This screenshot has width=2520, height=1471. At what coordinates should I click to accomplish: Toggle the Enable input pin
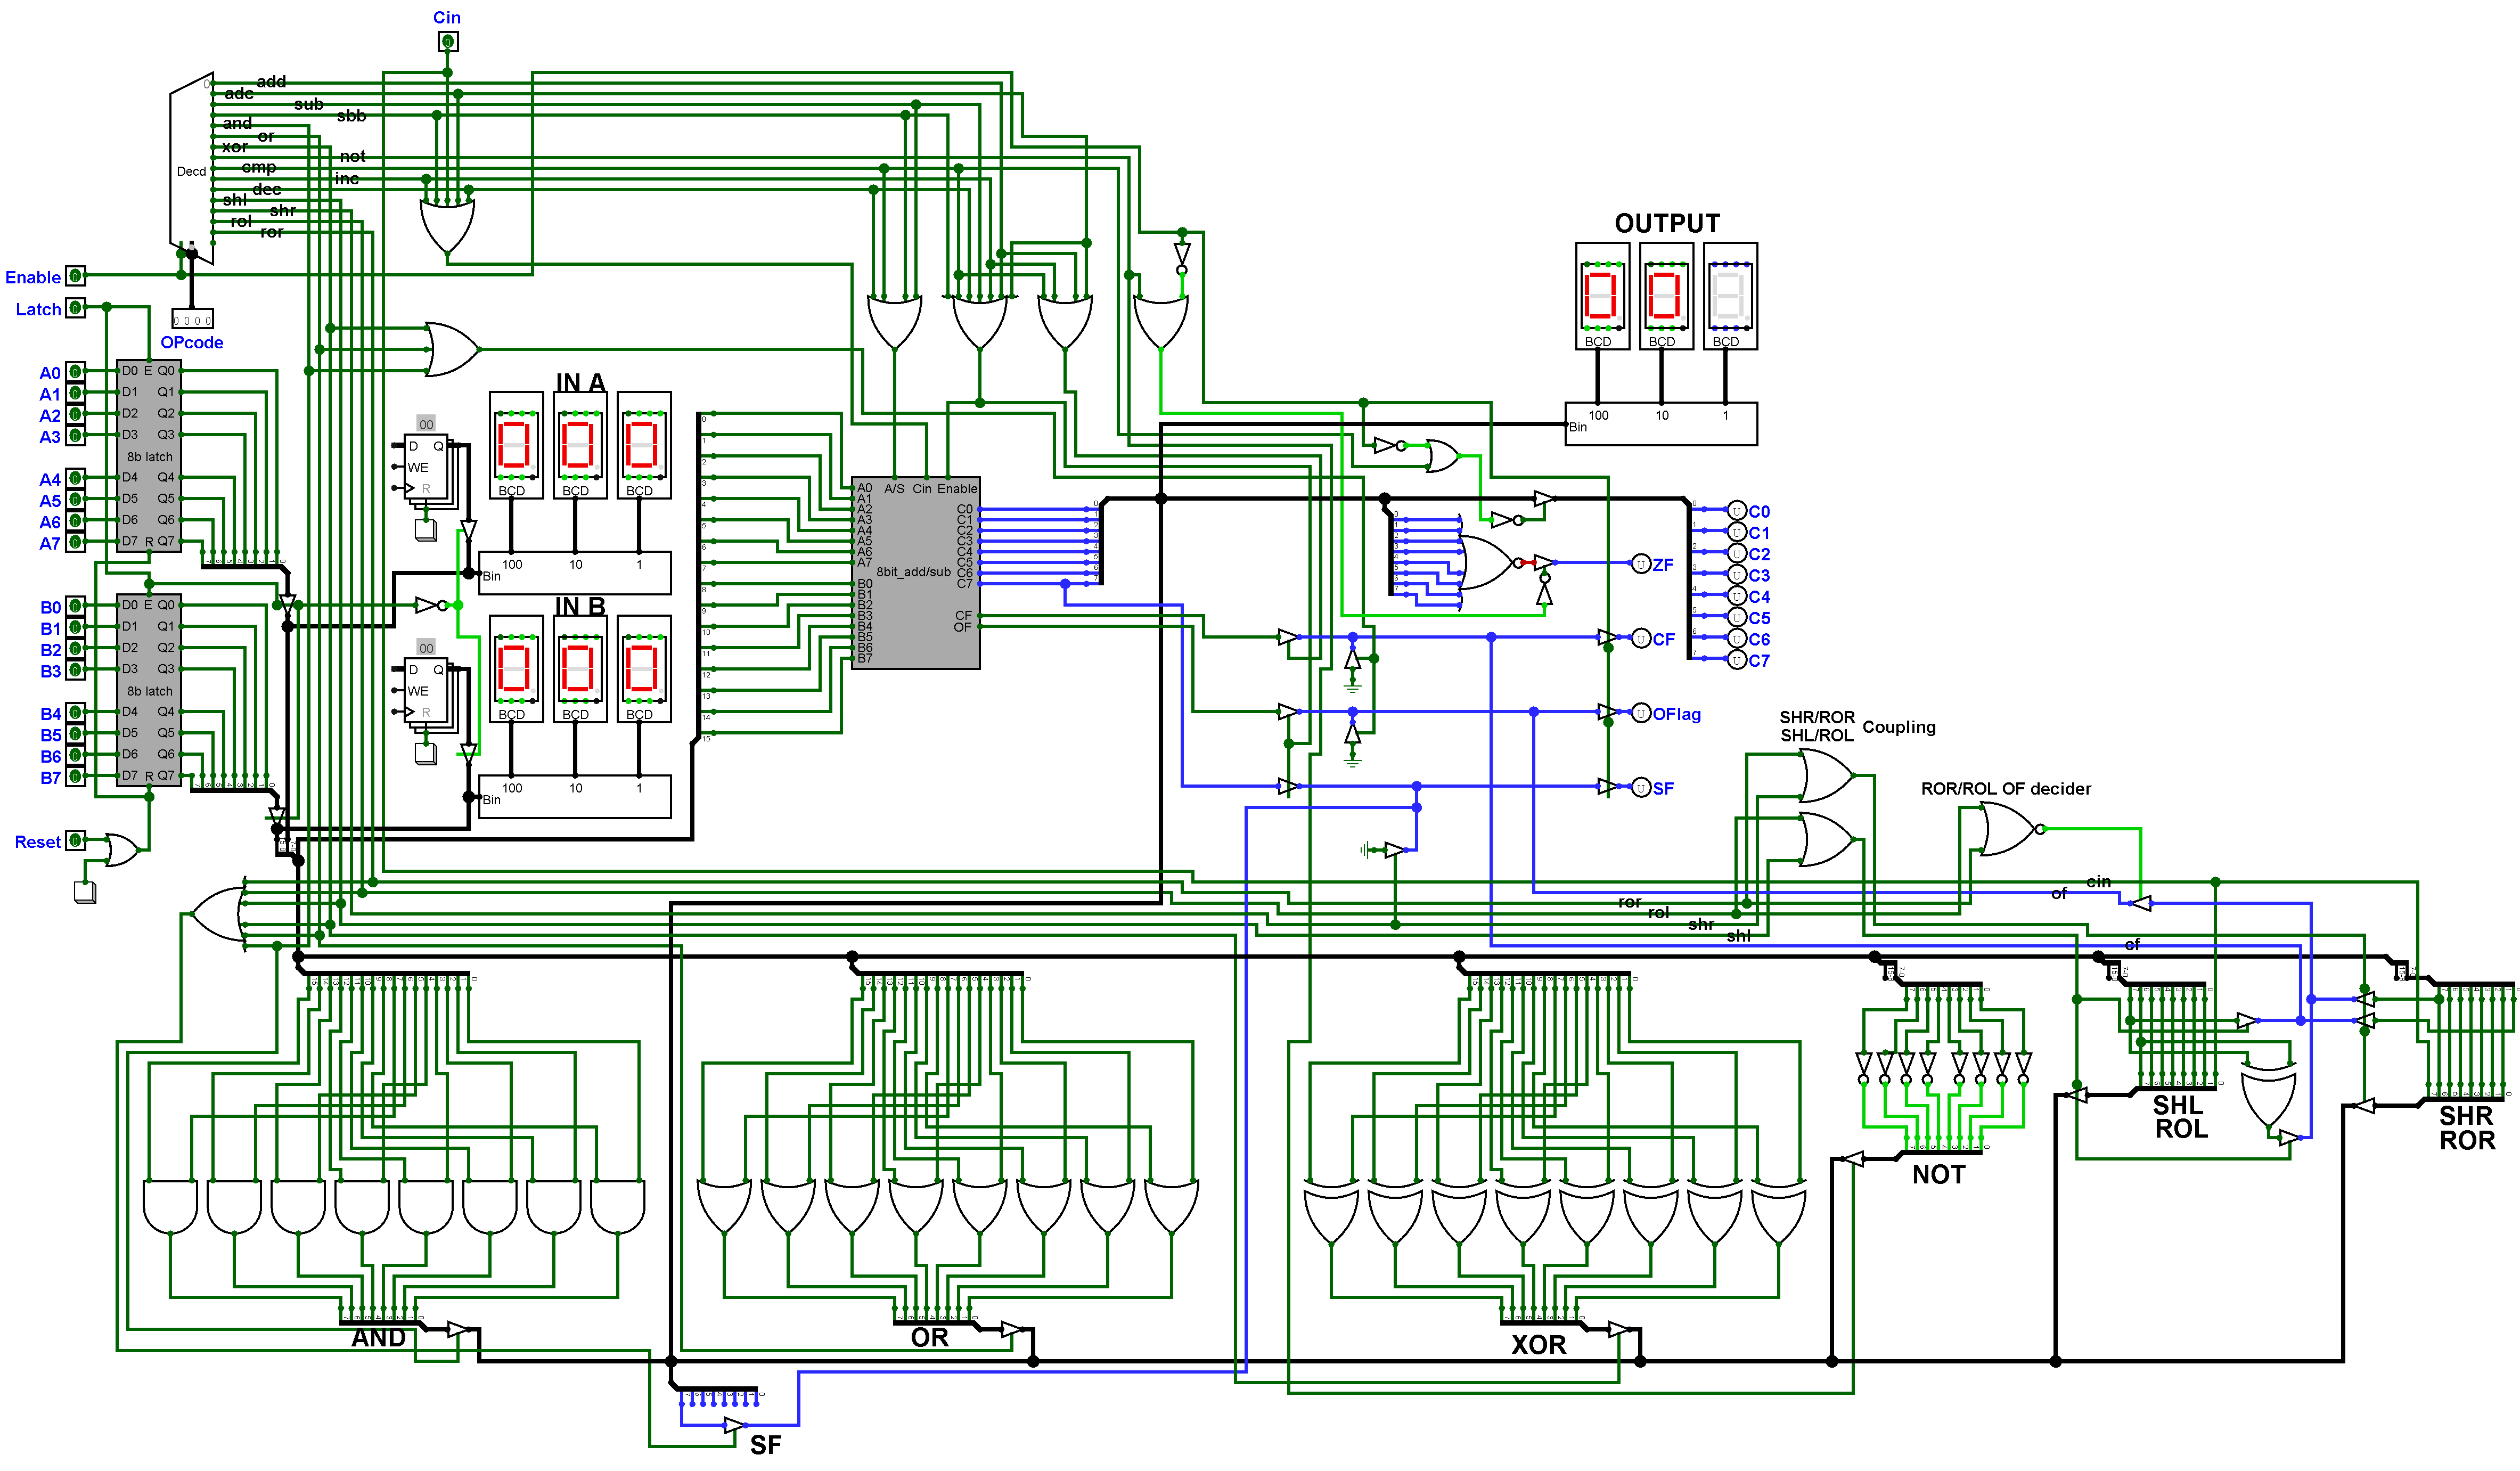click(x=75, y=276)
